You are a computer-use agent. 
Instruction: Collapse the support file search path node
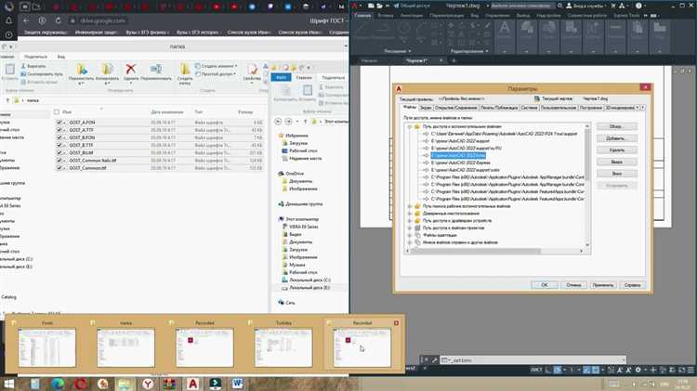coord(409,126)
